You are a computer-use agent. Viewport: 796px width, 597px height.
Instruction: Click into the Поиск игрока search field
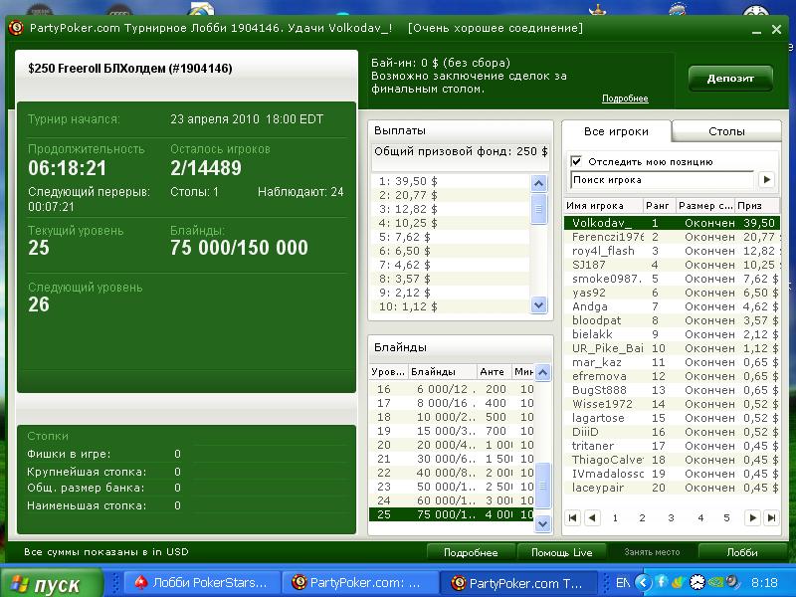coord(663,180)
